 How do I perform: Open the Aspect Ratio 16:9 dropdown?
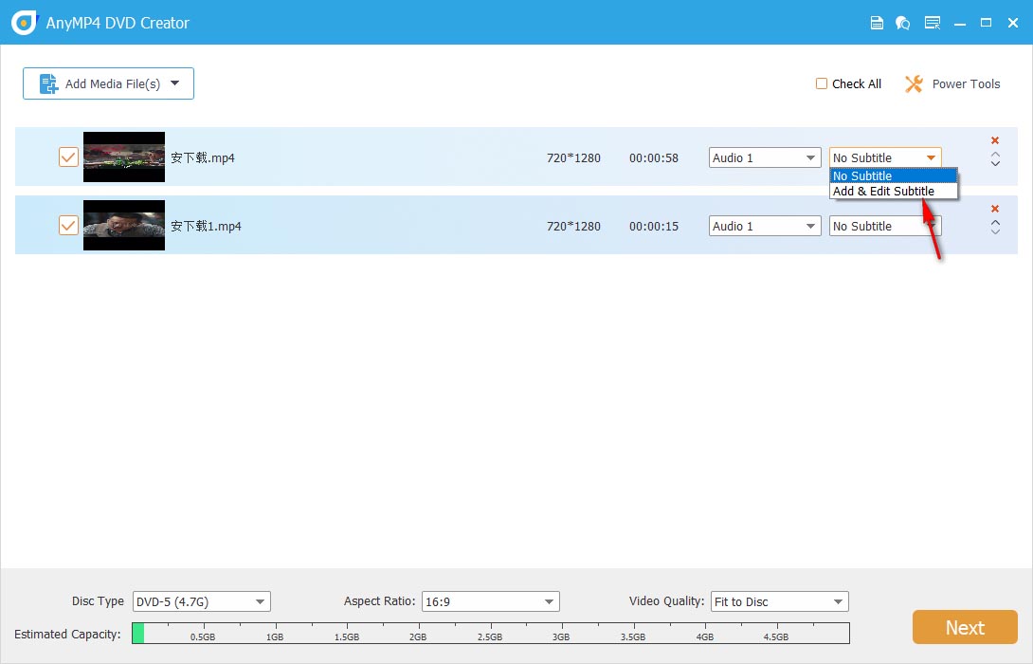pos(490,601)
